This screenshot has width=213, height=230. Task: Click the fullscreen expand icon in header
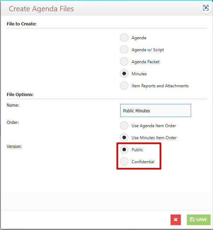206,8
